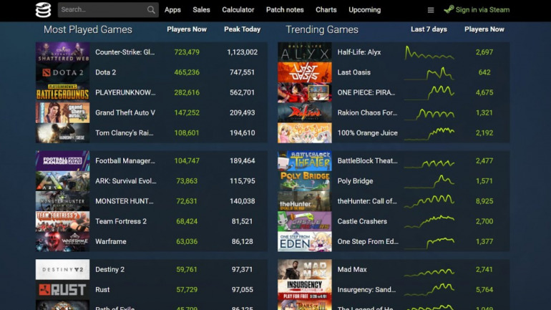Click the Poly Bridge thumbnail
The image size is (551, 310).
305,181
